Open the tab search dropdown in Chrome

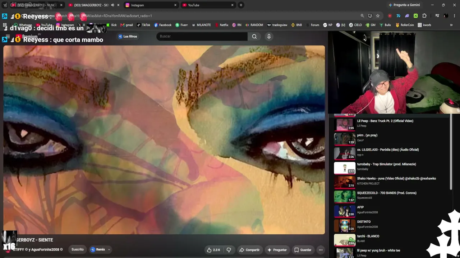pyautogui.click(x=5, y=5)
